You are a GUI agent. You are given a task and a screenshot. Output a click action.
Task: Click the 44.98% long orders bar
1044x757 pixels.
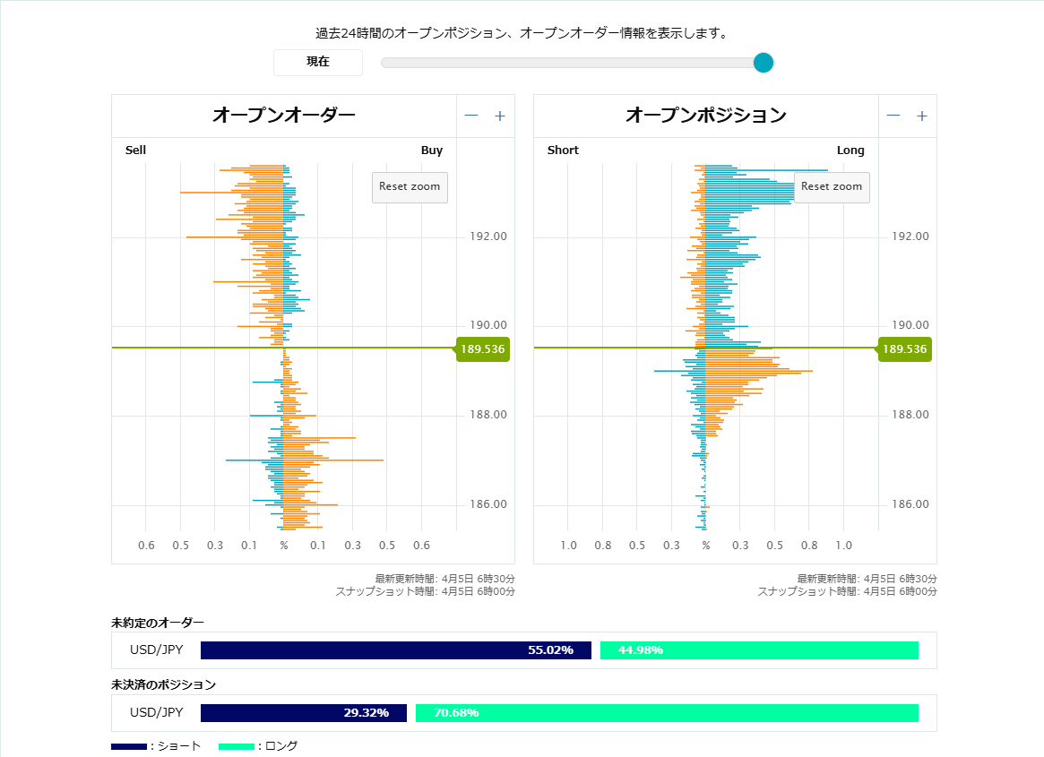759,650
